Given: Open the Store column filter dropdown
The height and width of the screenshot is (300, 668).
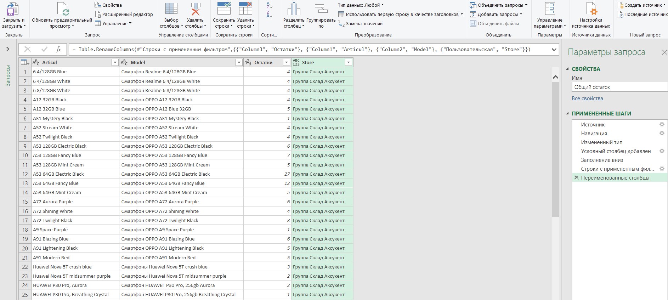Looking at the screenshot, I should [x=349, y=62].
